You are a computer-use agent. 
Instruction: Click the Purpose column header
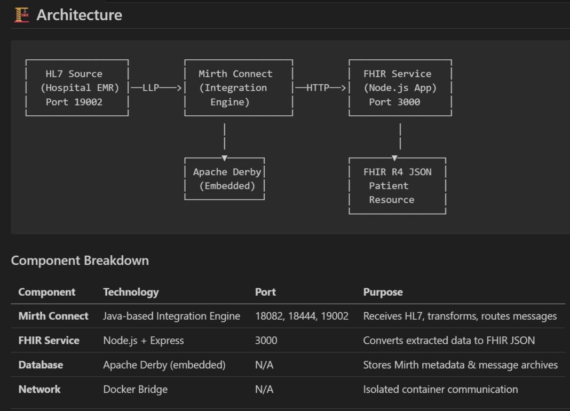pyautogui.click(x=383, y=292)
